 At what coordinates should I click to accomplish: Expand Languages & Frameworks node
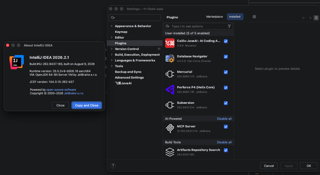coord(112,60)
